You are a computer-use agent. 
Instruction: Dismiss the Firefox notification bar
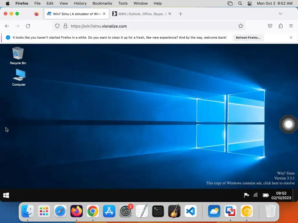coord(291,37)
